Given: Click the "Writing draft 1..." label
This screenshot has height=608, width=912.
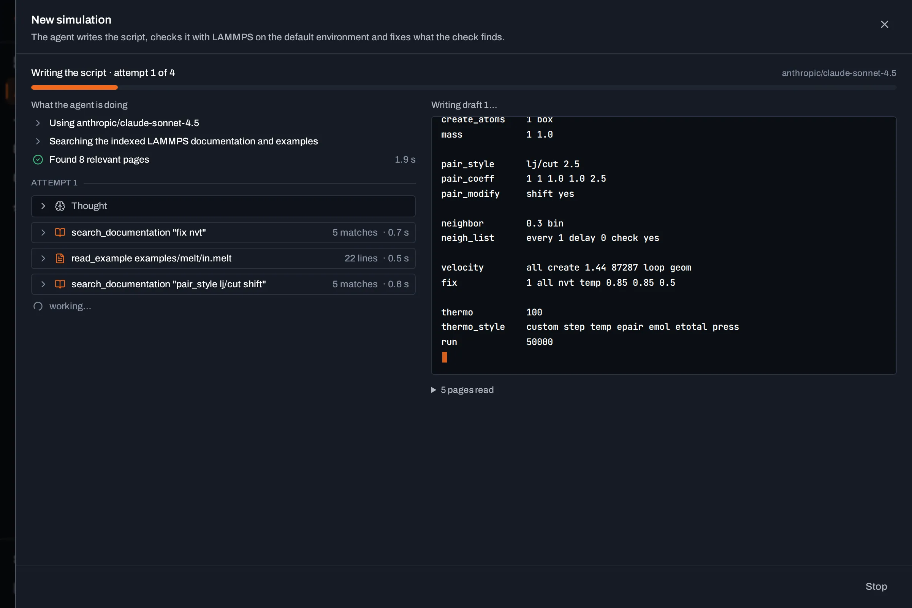Looking at the screenshot, I should coord(464,105).
